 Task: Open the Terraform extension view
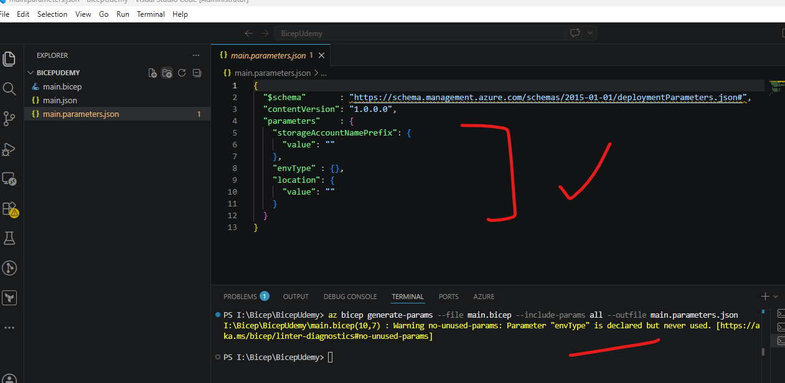(9, 298)
